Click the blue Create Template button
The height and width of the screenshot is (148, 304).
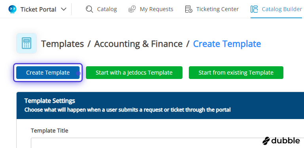click(x=48, y=73)
